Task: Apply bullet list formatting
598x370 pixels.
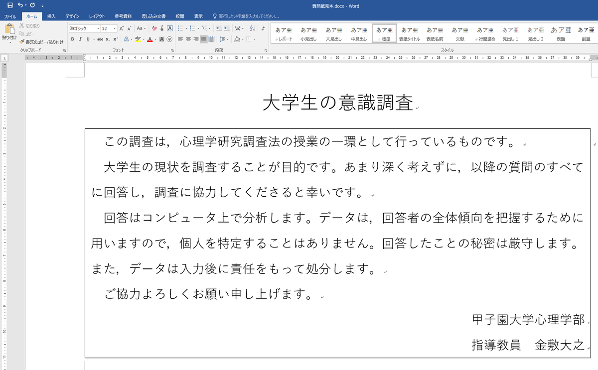Action: 180,28
